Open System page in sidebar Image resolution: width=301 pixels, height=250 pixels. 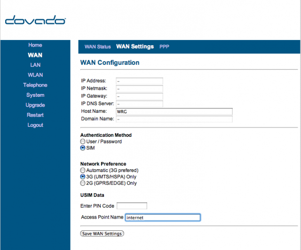(x=35, y=95)
